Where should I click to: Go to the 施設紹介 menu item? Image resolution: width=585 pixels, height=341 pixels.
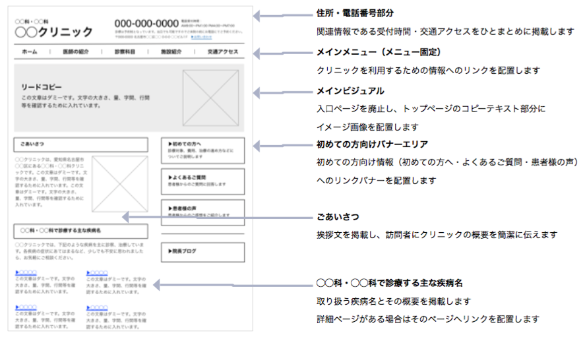[x=171, y=52]
